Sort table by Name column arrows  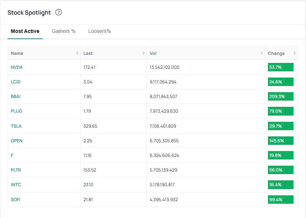tap(77, 53)
